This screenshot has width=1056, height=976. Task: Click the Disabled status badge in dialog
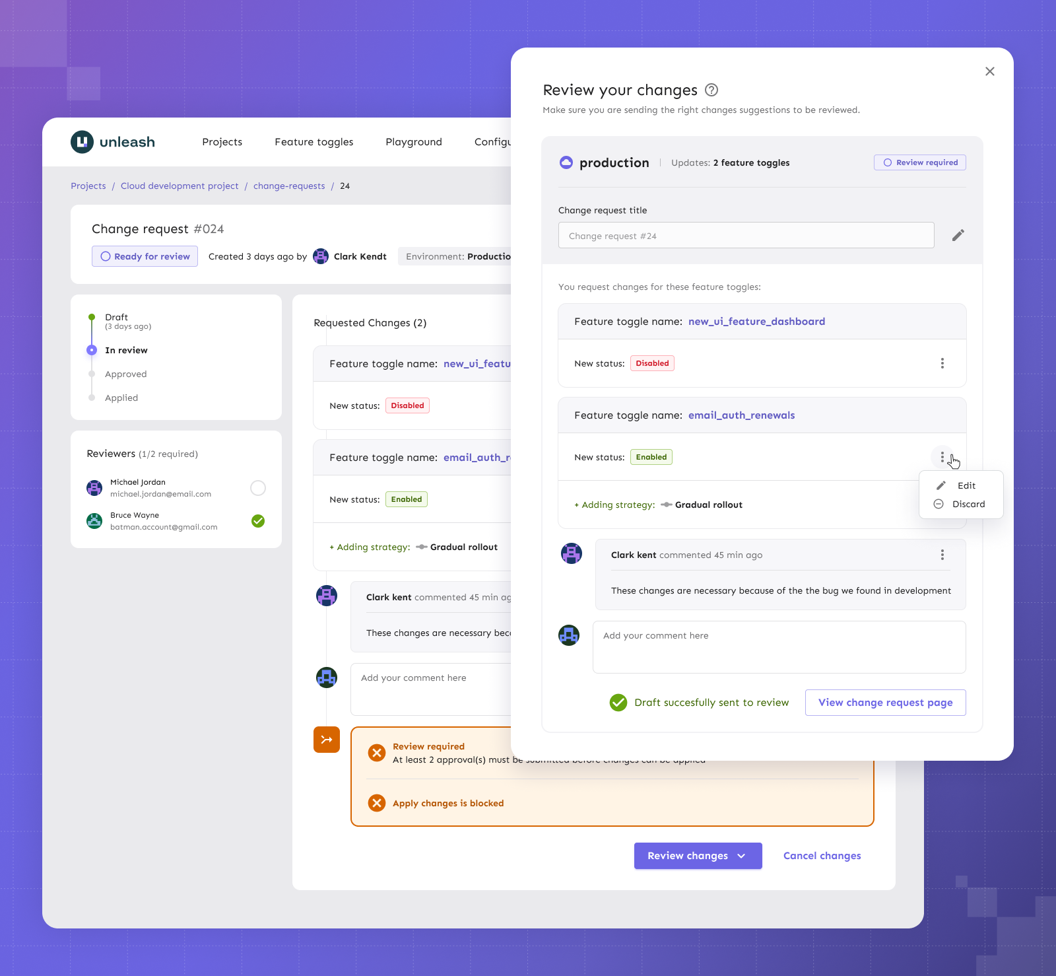(652, 363)
